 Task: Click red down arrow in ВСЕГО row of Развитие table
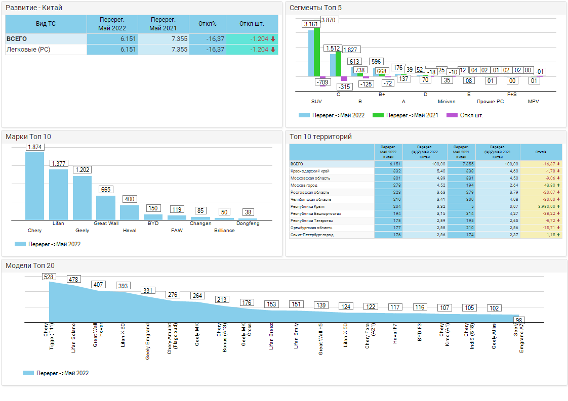[273, 39]
